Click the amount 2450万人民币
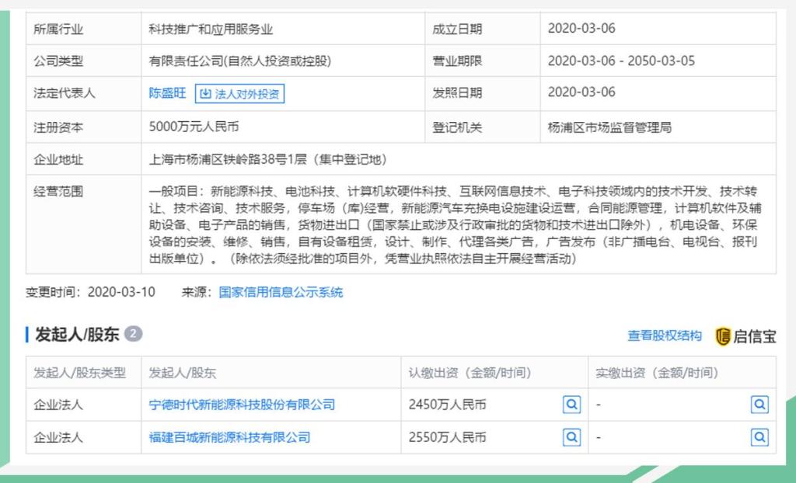 pyautogui.click(x=447, y=405)
